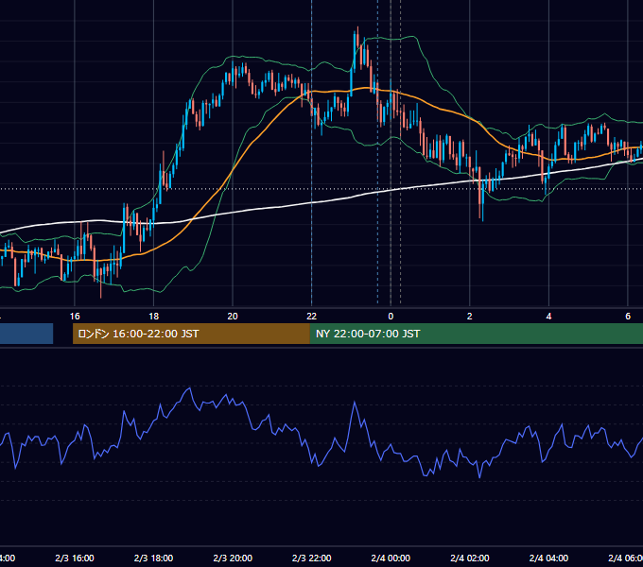This screenshot has height=567, width=643.
Task: Click hour label 4 on the upper chart axis
Action: click(548, 317)
